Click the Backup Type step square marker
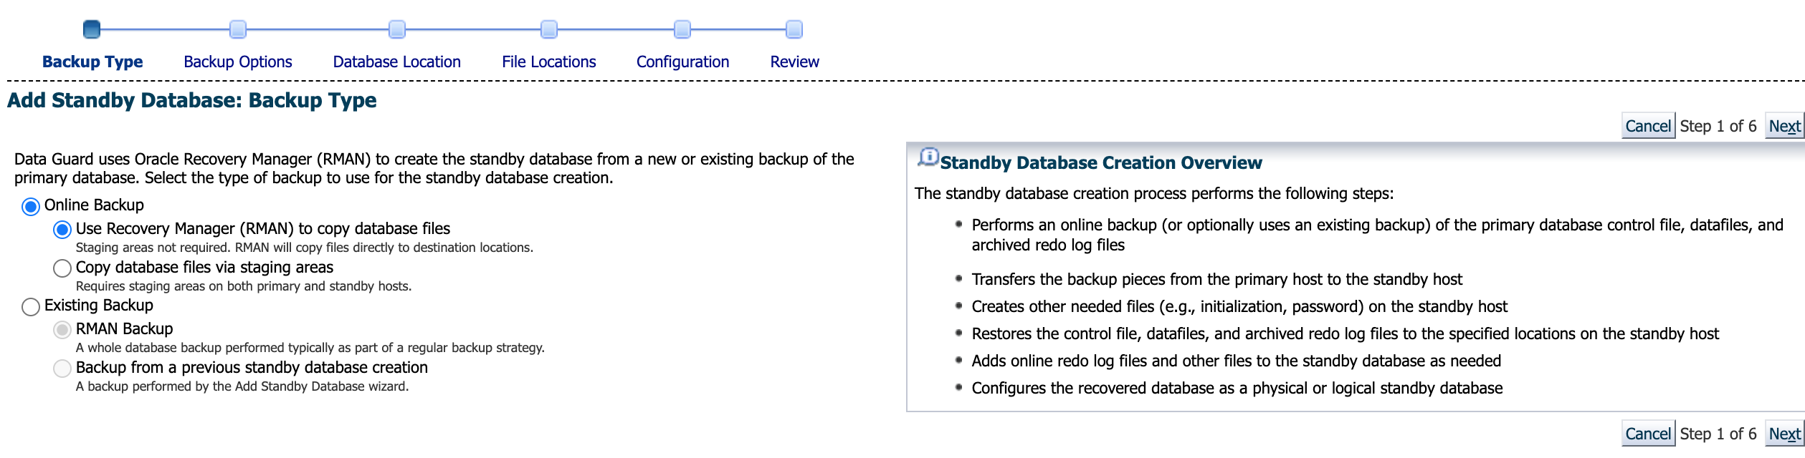Viewport: 1805px width, 458px height. tap(92, 29)
